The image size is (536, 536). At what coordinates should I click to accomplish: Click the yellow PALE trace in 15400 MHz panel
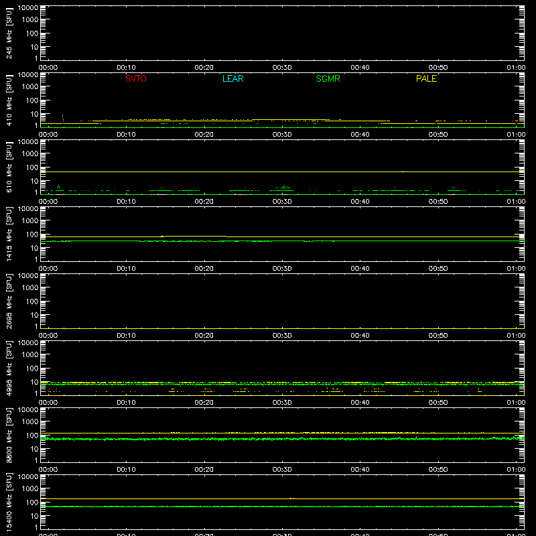click(282, 498)
